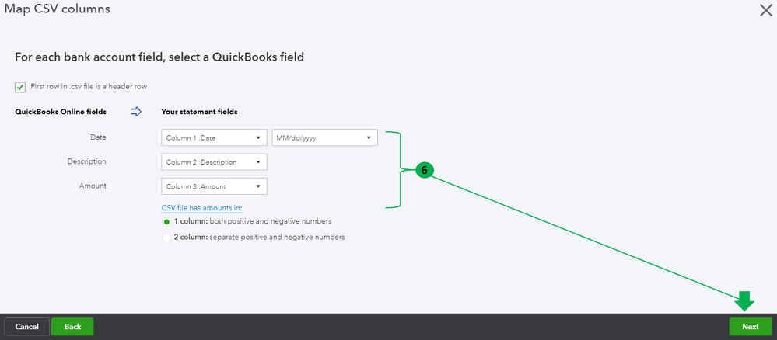Toggle the first row header checkbox

[x=20, y=86]
